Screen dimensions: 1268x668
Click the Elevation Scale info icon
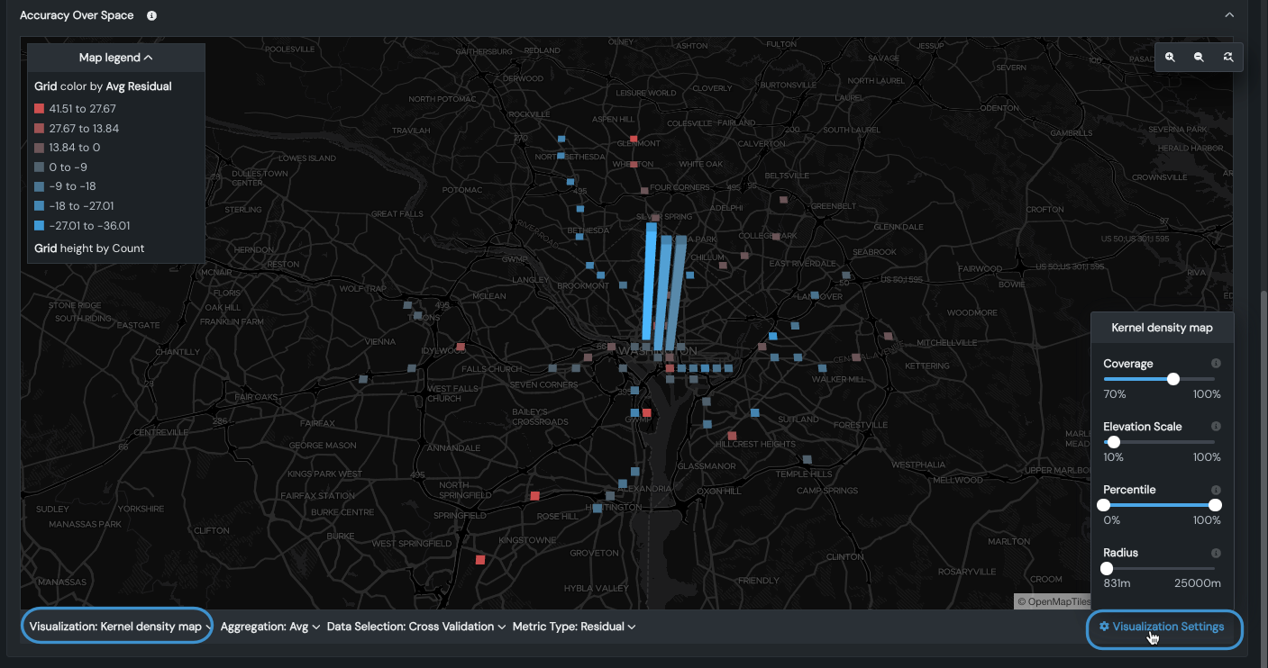click(1216, 427)
